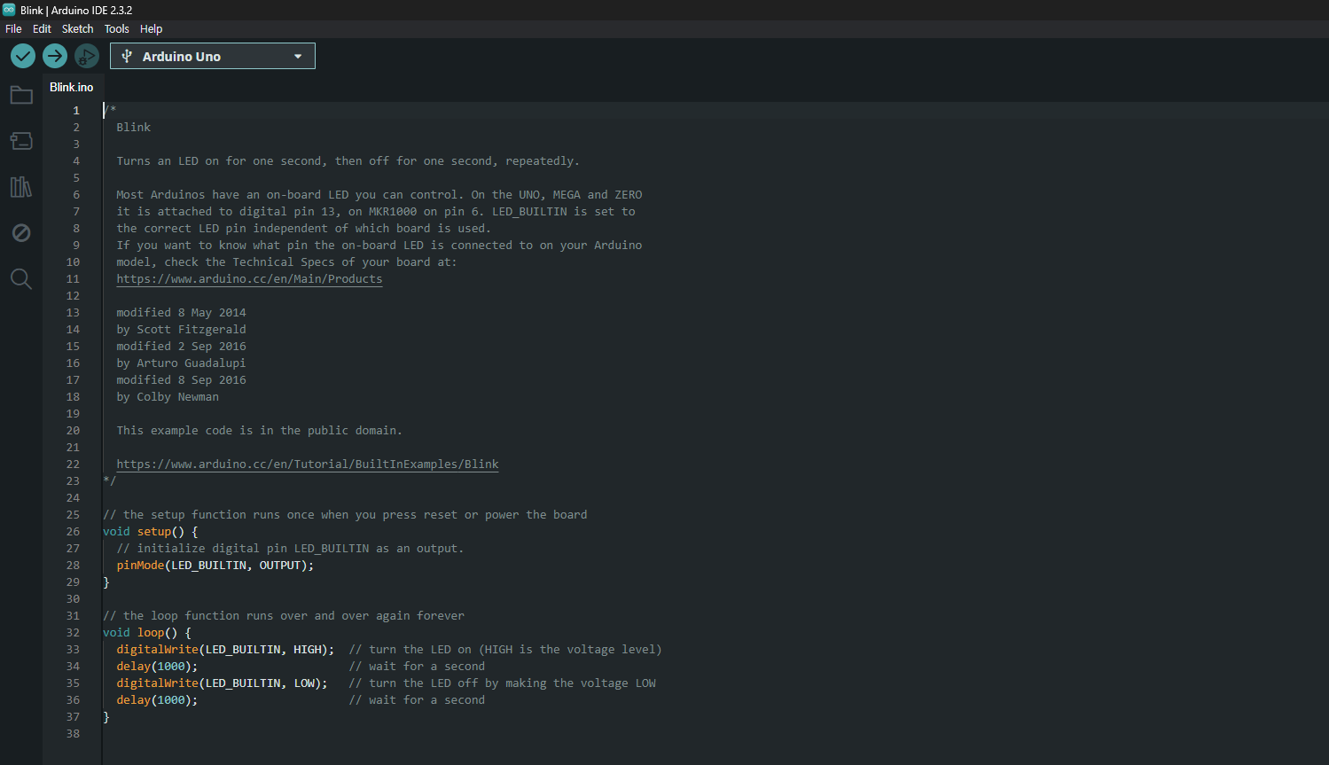The width and height of the screenshot is (1329, 765).
Task: Click the Upload arrow button
Action: (55, 56)
